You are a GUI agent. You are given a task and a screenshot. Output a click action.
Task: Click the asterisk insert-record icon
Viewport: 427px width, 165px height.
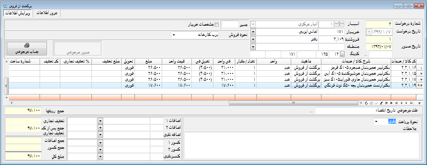coord(391,103)
